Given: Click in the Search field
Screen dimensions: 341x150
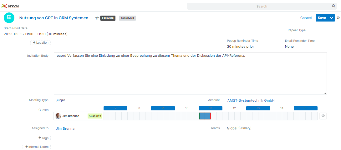Looking at the screenshot, I should pyautogui.click(x=262, y=6).
